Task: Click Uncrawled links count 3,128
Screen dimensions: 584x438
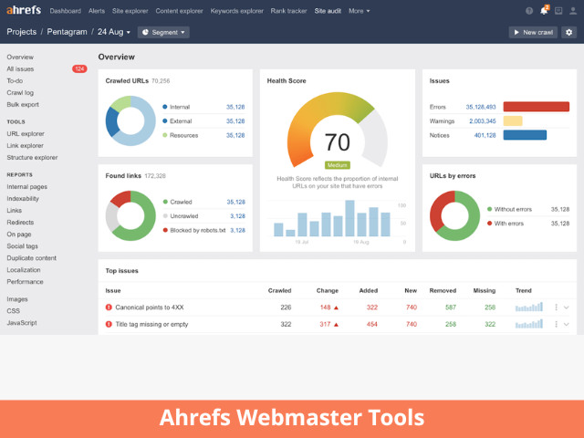Action: coord(237,216)
